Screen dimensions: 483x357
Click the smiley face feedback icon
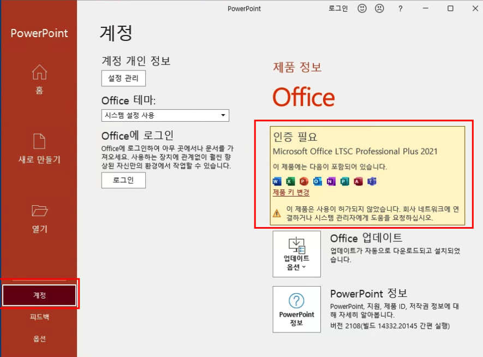tap(362, 8)
